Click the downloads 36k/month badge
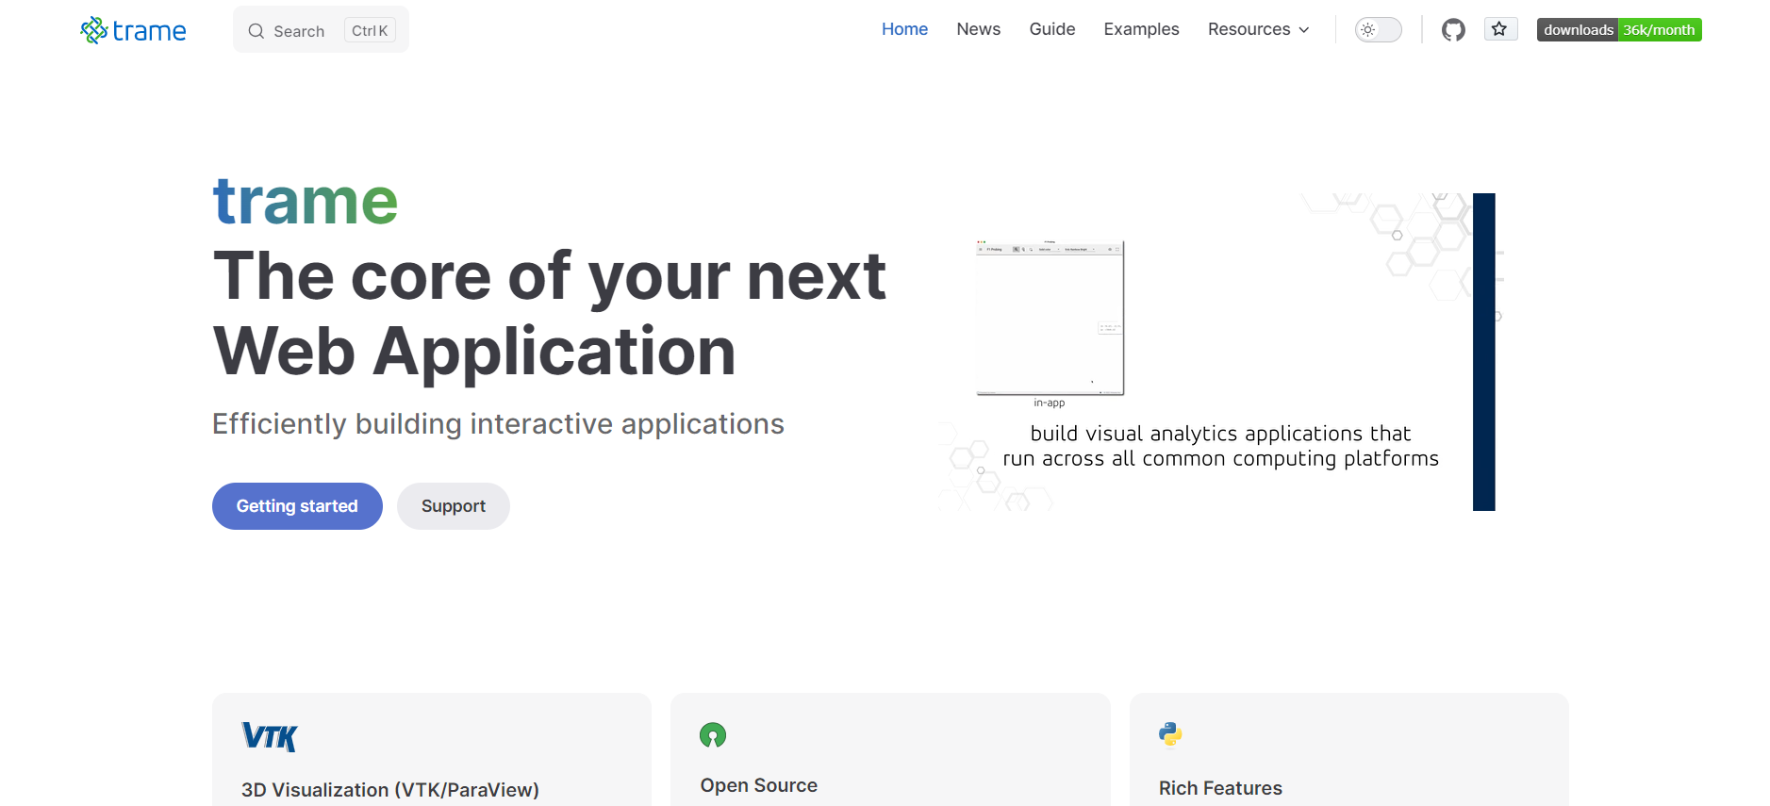This screenshot has width=1770, height=806. click(x=1618, y=30)
